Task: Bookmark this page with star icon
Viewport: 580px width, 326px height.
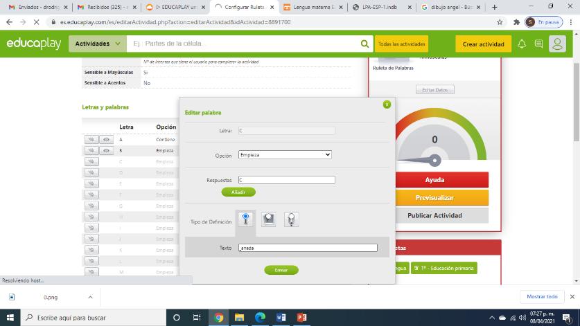Action: point(500,22)
